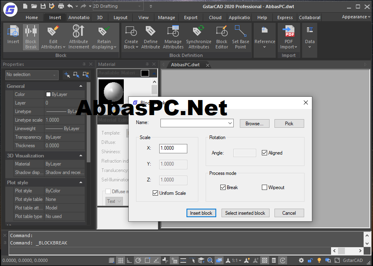This screenshot has width=373, height=266.
Task: Collapse the 3D Visualization section
Action: (x=81, y=155)
